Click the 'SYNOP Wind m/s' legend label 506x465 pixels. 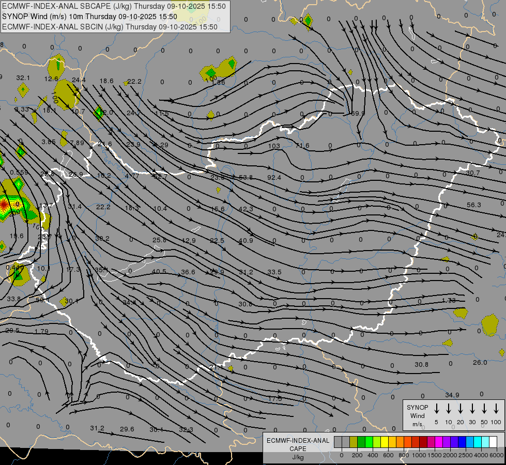tap(417, 415)
